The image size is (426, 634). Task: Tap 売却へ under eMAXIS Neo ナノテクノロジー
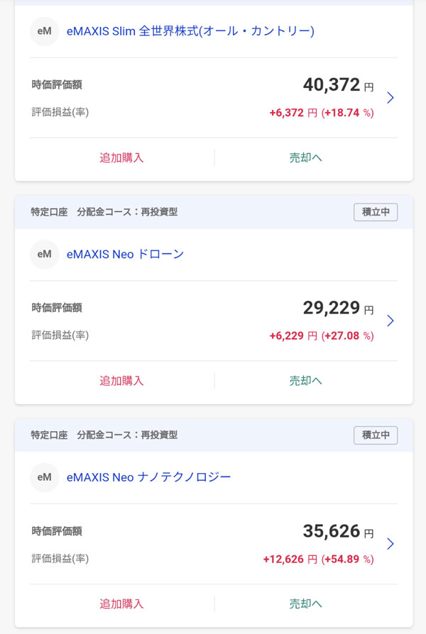[306, 604]
